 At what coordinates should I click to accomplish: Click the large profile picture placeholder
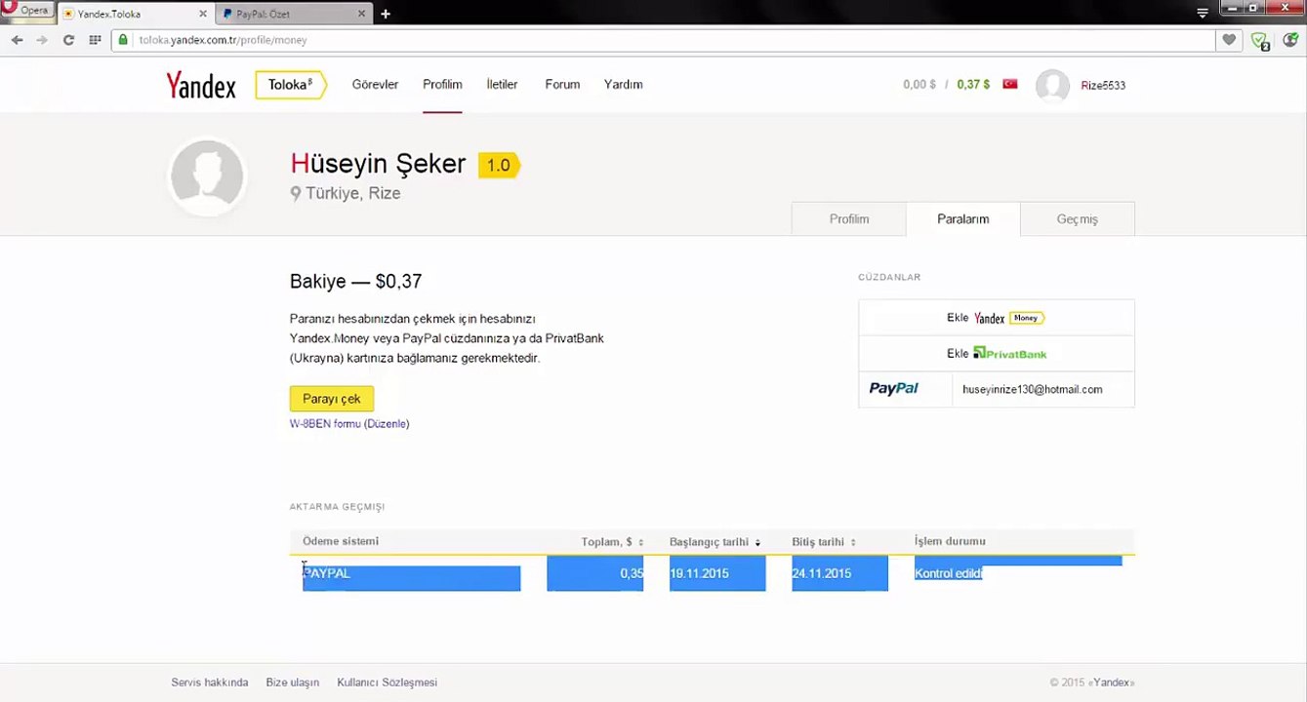(207, 176)
